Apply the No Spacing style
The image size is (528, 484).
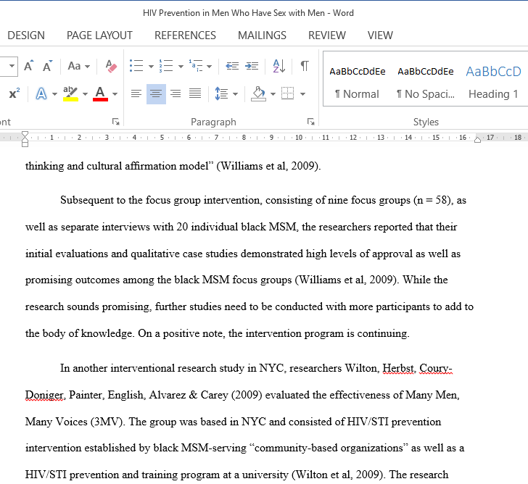pyautogui.click(x=425, y=83)
